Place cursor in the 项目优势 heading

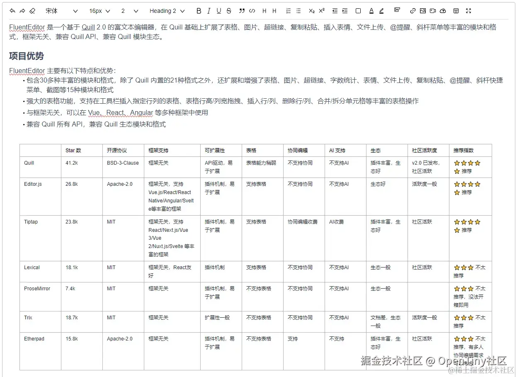click(27, 56)
